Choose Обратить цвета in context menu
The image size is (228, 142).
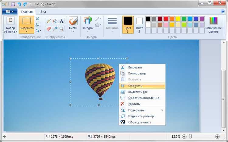[x=142, y=122]
